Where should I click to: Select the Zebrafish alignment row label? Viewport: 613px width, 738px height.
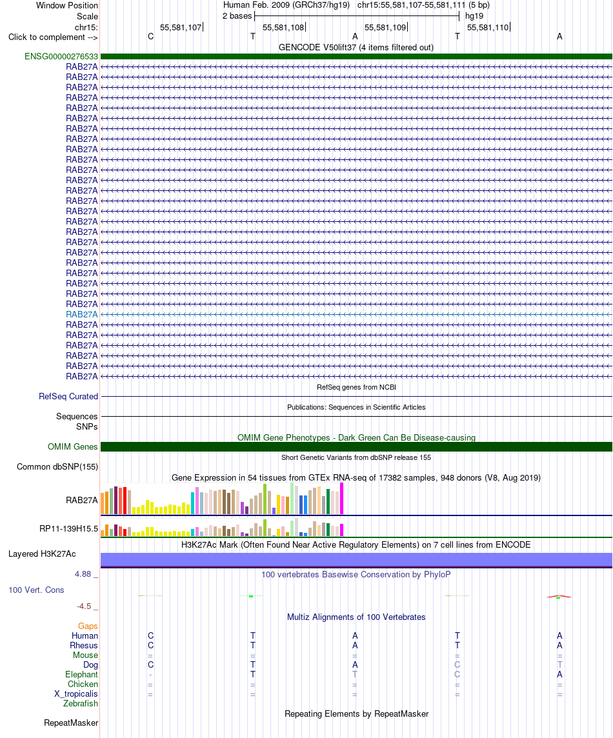pos(81,704)
